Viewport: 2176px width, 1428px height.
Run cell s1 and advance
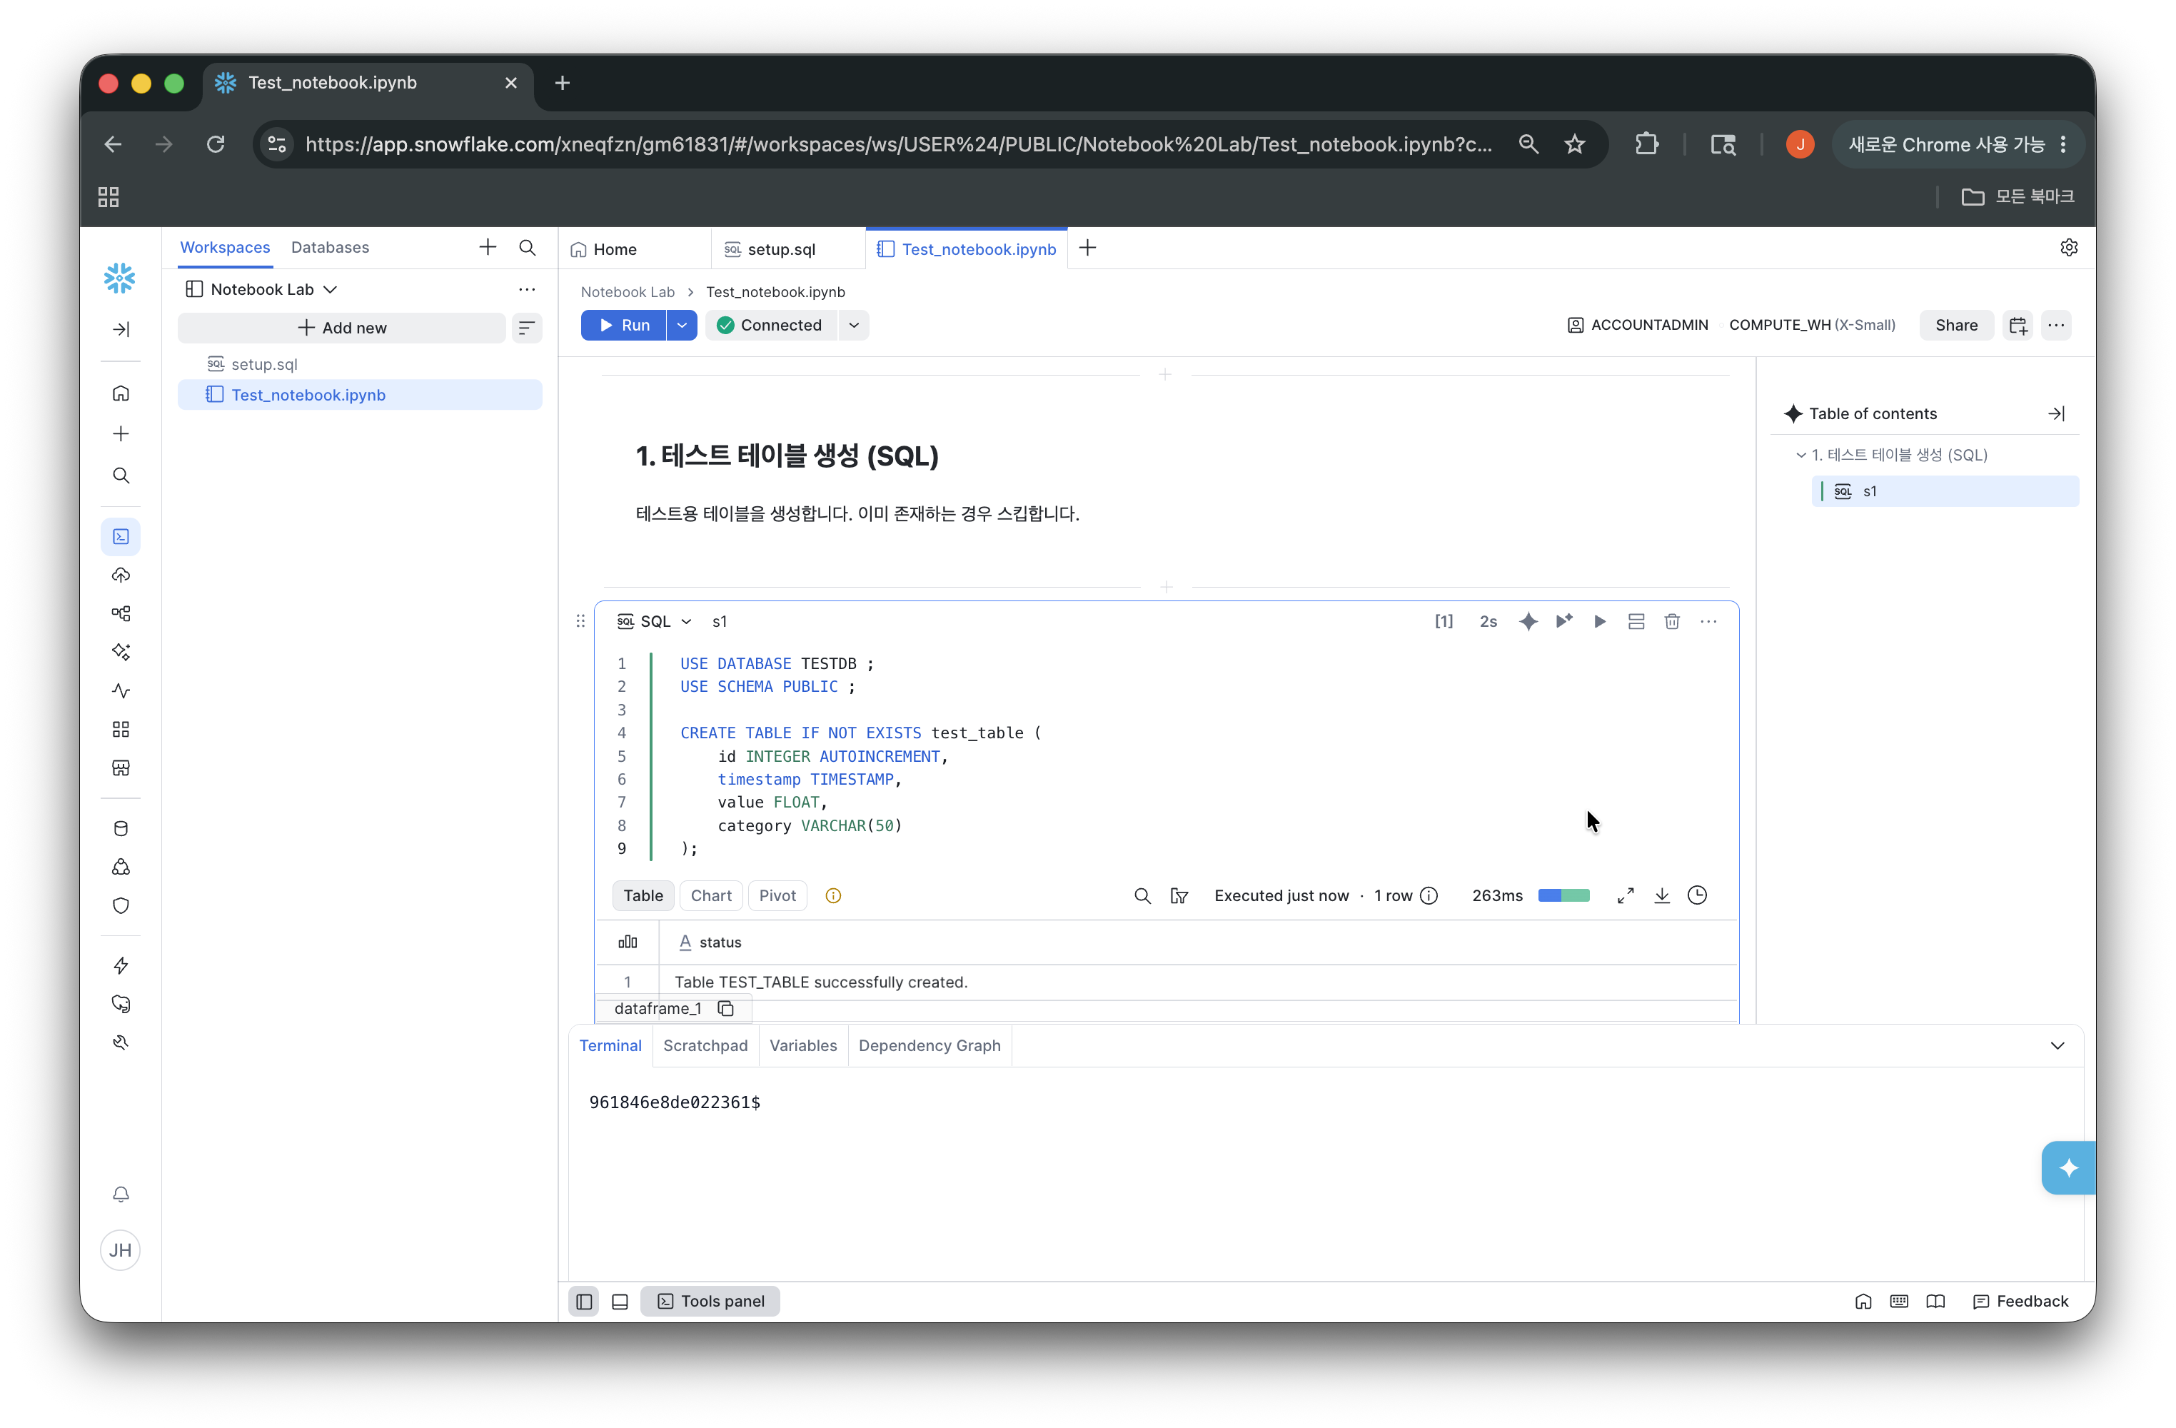point(1564,622)
